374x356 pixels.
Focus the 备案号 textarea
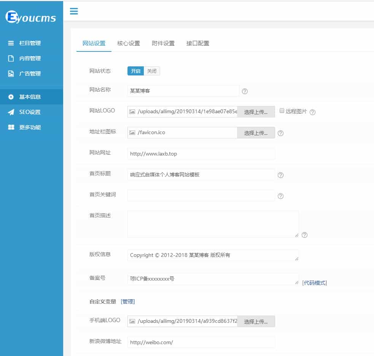(x=213, y=279)
